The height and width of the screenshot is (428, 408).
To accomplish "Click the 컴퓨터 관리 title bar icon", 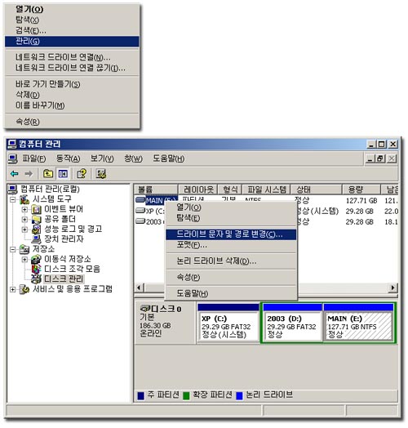I will 11,144.
